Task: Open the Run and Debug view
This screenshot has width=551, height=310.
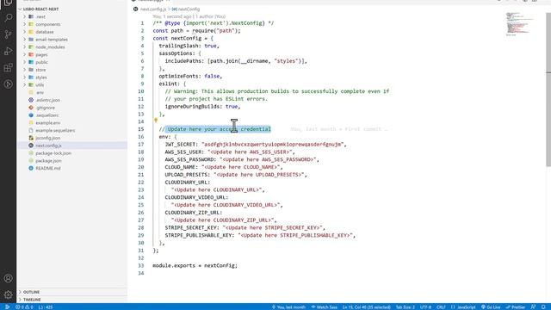Action: 8,51
